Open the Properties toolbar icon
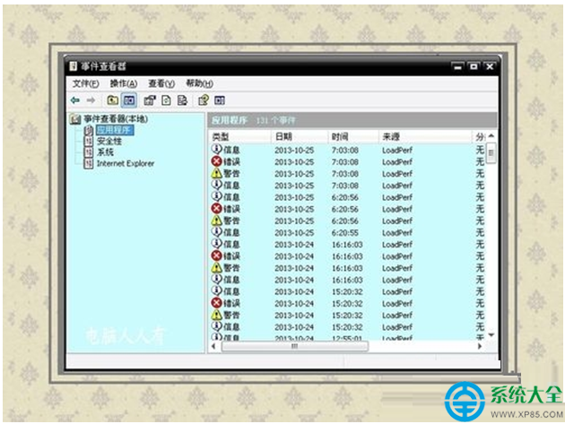The height and width of the screenshot is (424, 565). point(150,100)
